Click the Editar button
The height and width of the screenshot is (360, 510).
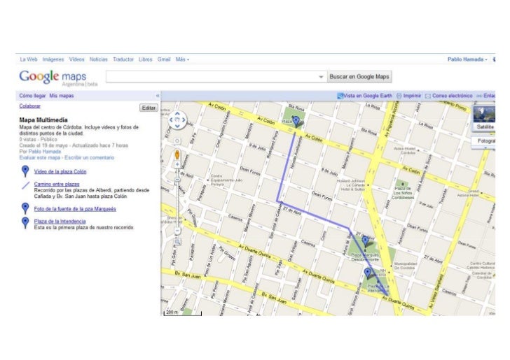click(149, 108)
